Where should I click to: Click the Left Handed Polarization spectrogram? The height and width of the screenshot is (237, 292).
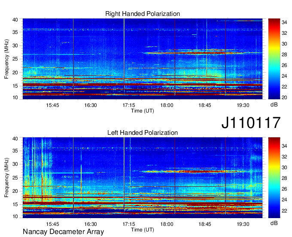[143, 178]
